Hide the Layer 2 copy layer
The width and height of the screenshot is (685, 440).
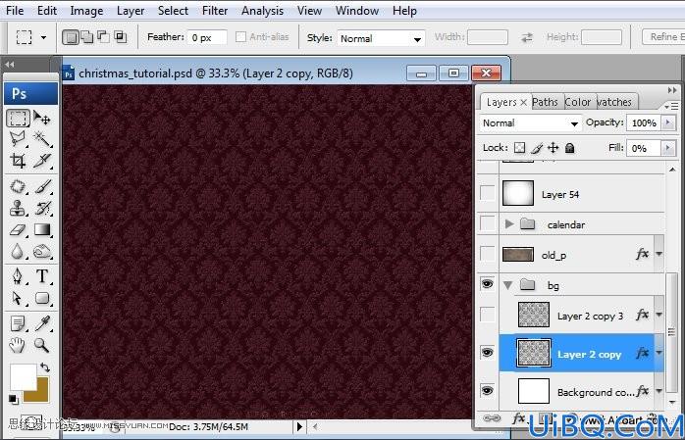(x=487, y=353)
